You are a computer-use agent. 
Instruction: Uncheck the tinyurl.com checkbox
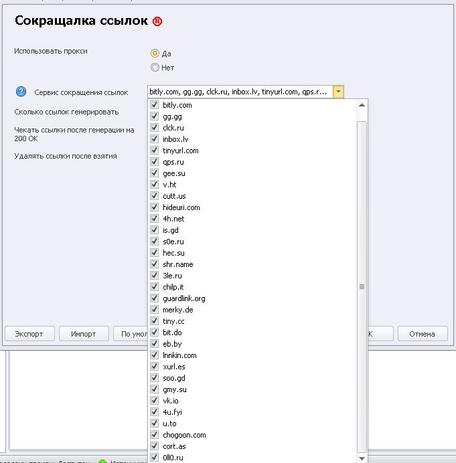pyautogui.click(x=154, y=151)
